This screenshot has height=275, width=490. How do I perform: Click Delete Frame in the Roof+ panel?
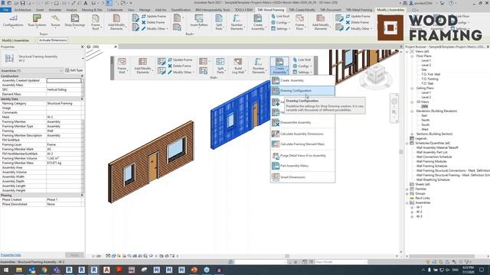pyautogui.click(x=153, y=22)
